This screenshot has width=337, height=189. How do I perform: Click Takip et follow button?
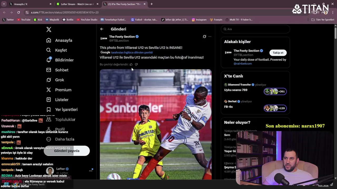[278, 53]
